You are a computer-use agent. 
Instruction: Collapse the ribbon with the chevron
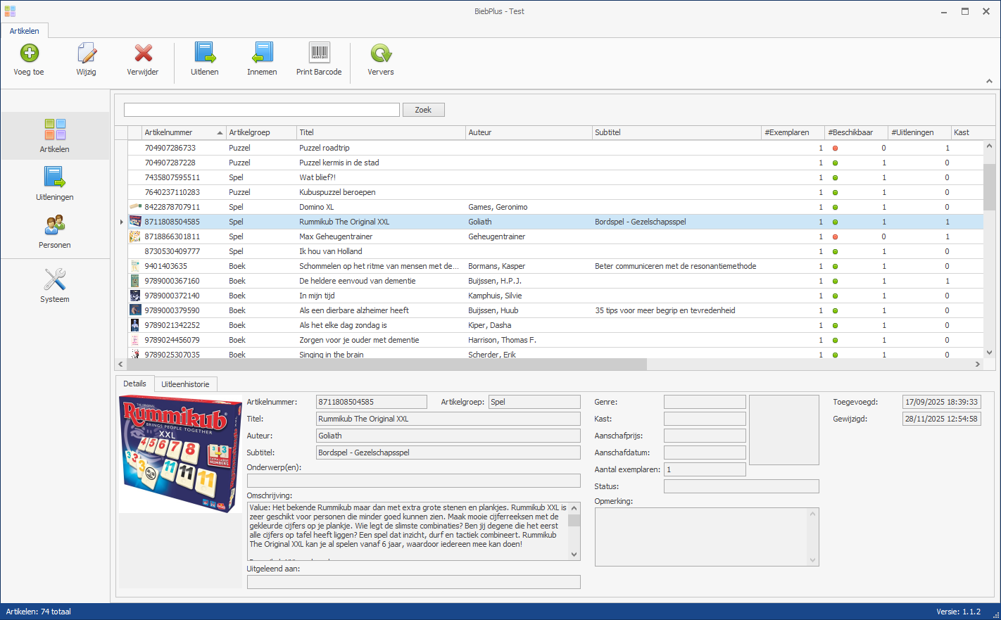pos(989,82)
